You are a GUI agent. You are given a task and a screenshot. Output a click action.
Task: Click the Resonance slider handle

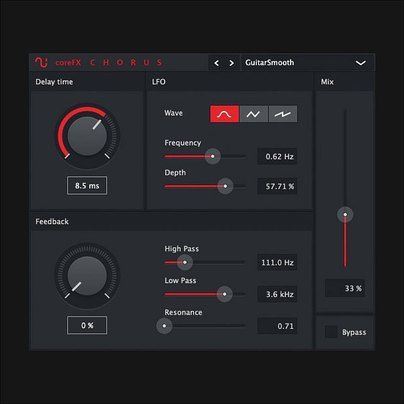[x=164, y=326]
